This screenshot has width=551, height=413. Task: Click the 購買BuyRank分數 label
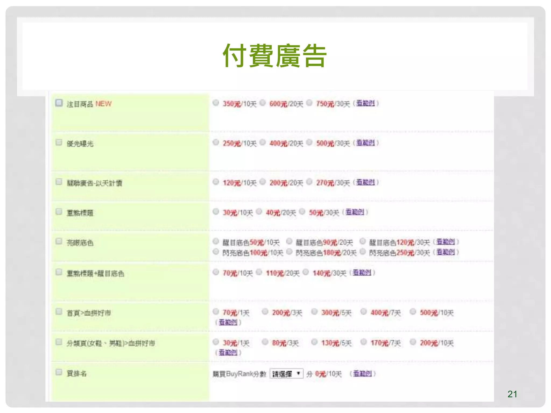tap(239, 374)
